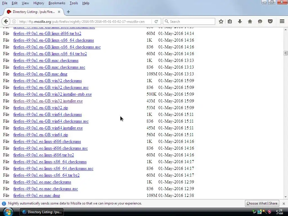Download firefox-49.0a1.eo.linux-x86_64.tar.bz2

click(x=46, y=175)
